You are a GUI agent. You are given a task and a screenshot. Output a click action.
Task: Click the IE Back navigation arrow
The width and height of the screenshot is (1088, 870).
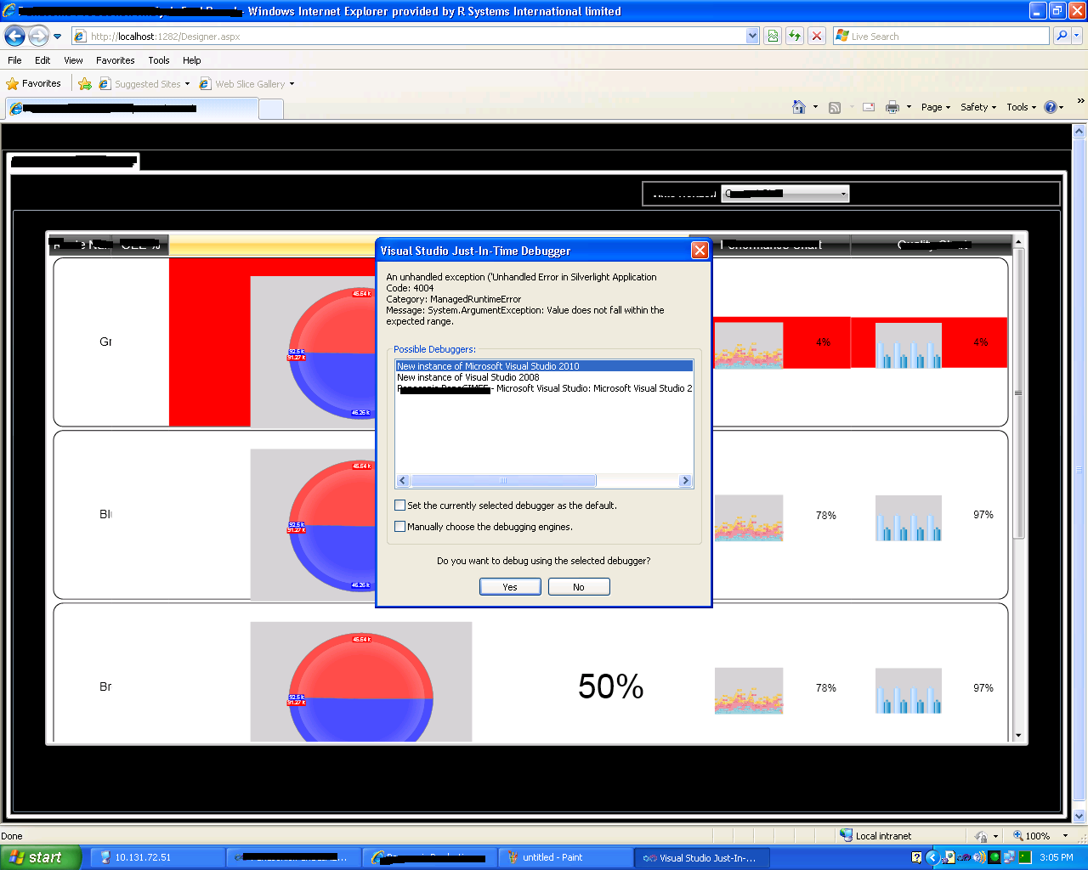pyautogui.click(x=14, y=36)
